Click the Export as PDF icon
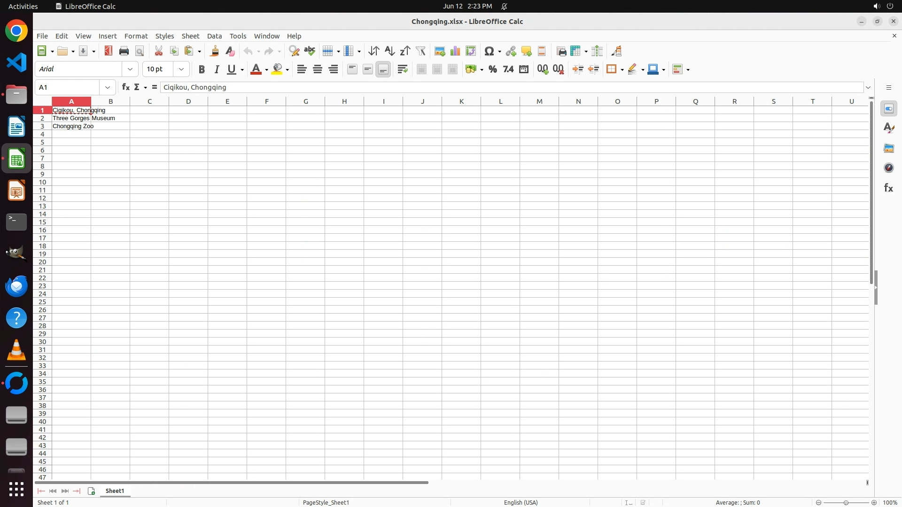 pyautogui.click(x=109, y=51)
